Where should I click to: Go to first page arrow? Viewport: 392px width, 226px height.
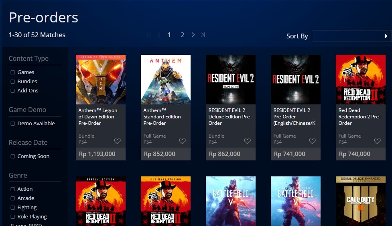(x=149, y=35)
